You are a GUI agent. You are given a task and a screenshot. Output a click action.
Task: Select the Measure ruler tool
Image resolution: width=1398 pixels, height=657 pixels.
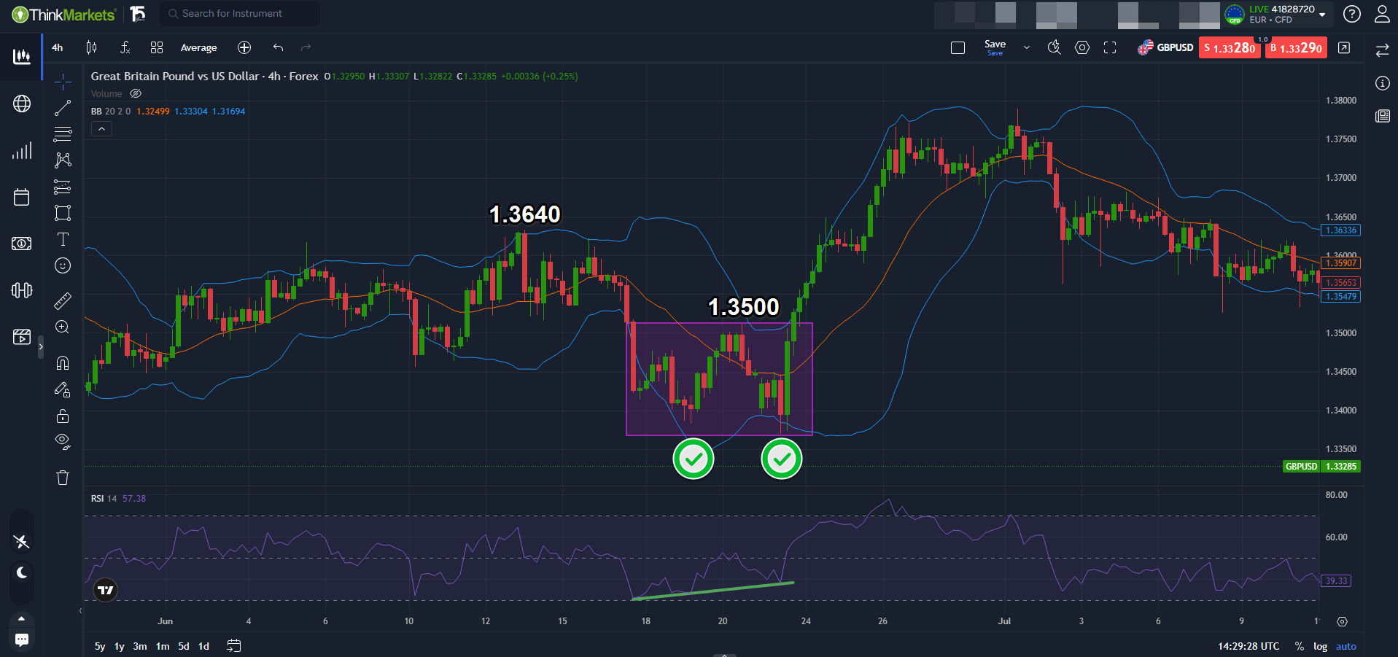pyautogui.click(x=63, y=300)
